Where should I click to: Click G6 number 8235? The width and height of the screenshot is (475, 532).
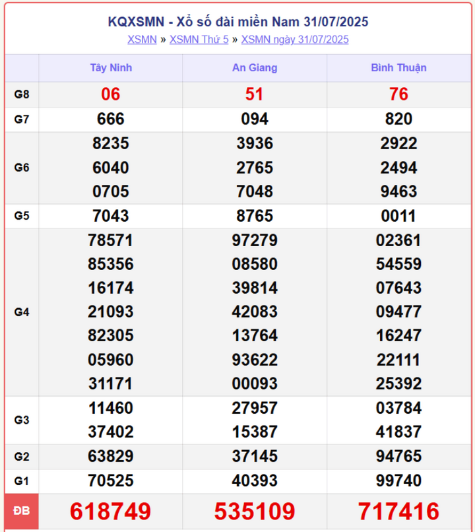coord(111,143)
